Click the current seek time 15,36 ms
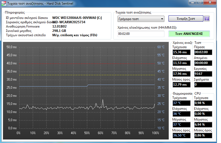The image size is (221, 143). click(x=181, y=52)
